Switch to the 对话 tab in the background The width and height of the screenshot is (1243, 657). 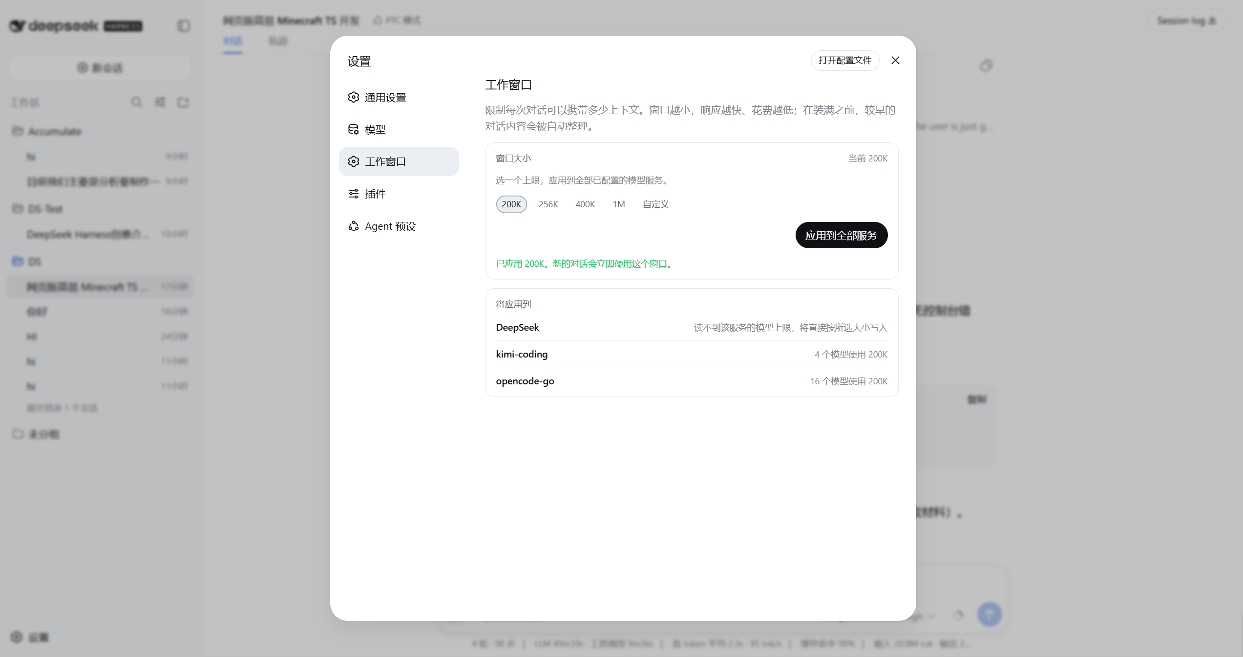(x=232, y=41)
